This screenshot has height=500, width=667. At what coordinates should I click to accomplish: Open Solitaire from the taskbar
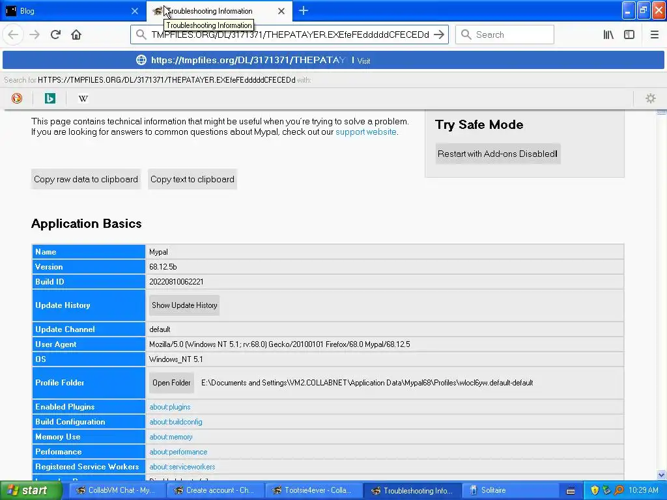point(509,490)
